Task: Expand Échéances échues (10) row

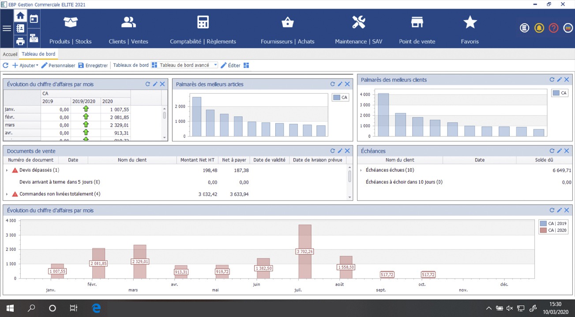Action: 361,170
